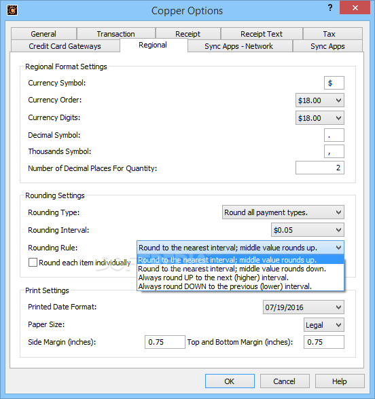Viewport: 375px width, 399px height.
Task: Click the Help button
Action: [x=340, y=381]
